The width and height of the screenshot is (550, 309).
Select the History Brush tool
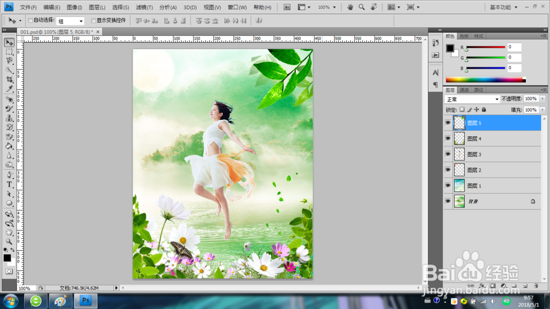pos(9,128)
